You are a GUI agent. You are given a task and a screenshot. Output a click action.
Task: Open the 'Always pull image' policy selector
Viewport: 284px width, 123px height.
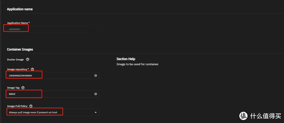tap(53, 113)
